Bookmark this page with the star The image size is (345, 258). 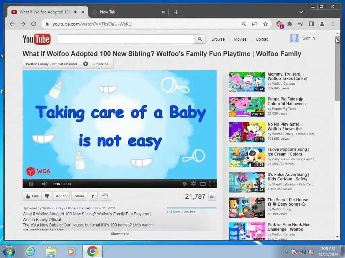click(265, 24)
